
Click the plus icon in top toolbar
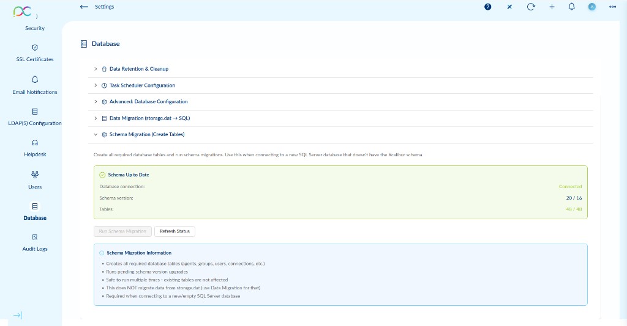(x=552, y=7)
